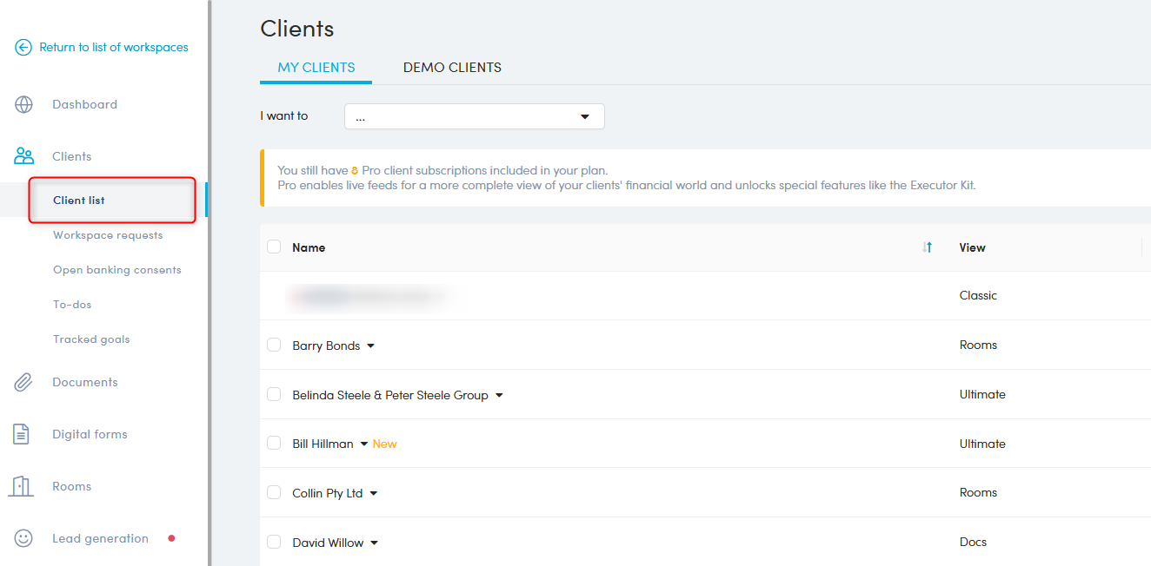This screenshot has height=566, width=1151.
Task: Go to Open banking consents
Action: tap(117, 270)
